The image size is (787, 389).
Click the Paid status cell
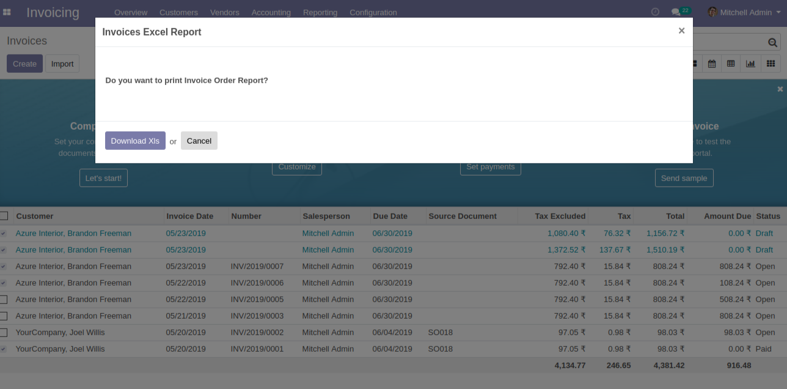[x=764, y=349]
